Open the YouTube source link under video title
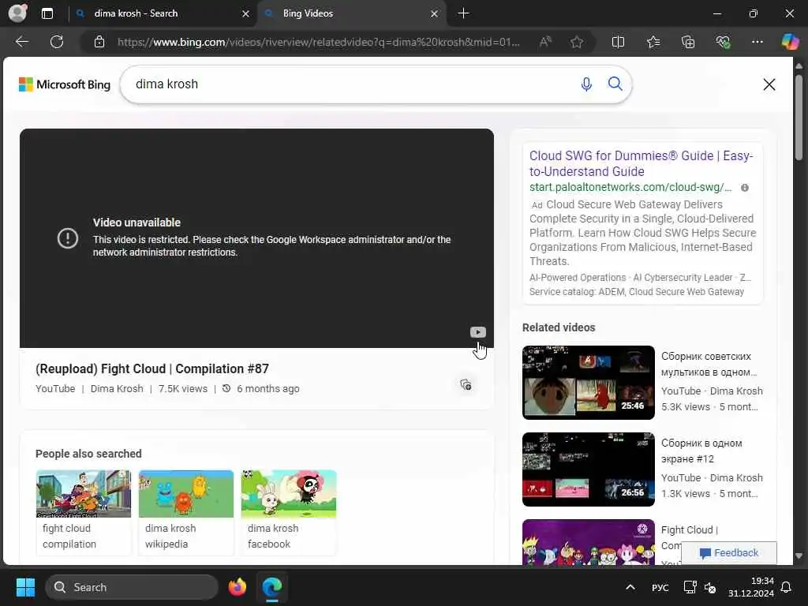Screen dimensions: 808x606 [x=55, y=388]
